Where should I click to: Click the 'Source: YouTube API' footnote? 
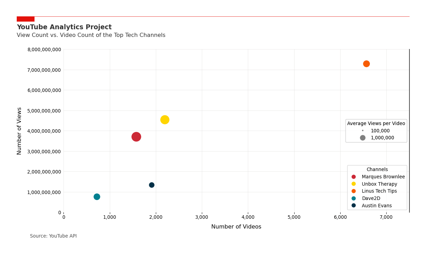53,236
